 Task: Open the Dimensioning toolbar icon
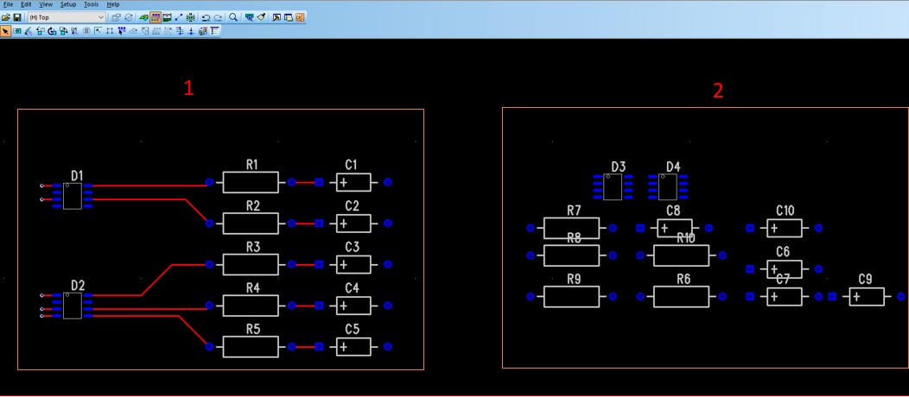[167, 17]
